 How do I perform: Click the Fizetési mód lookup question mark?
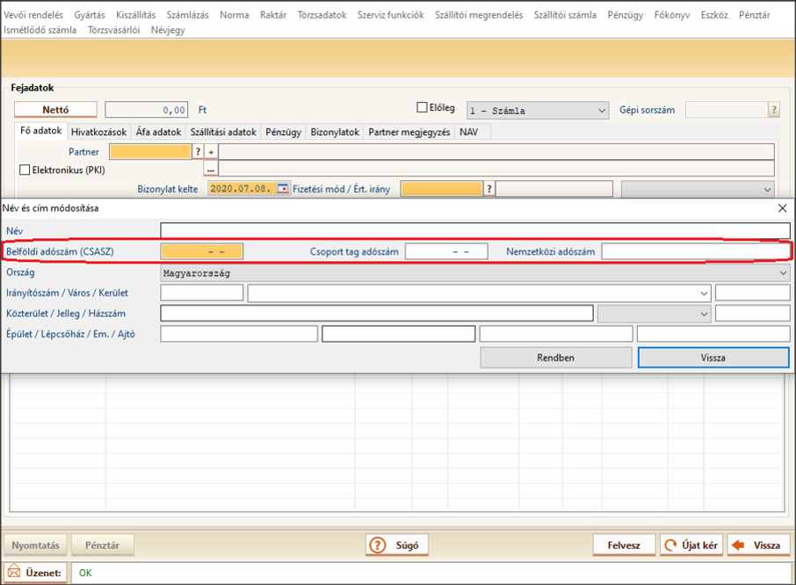click(488, 189)
